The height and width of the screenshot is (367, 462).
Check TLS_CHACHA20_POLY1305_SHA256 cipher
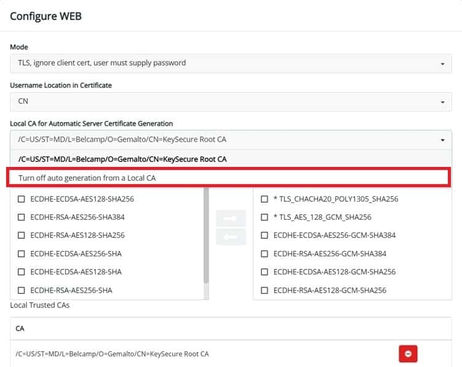[x=264, y=199]
